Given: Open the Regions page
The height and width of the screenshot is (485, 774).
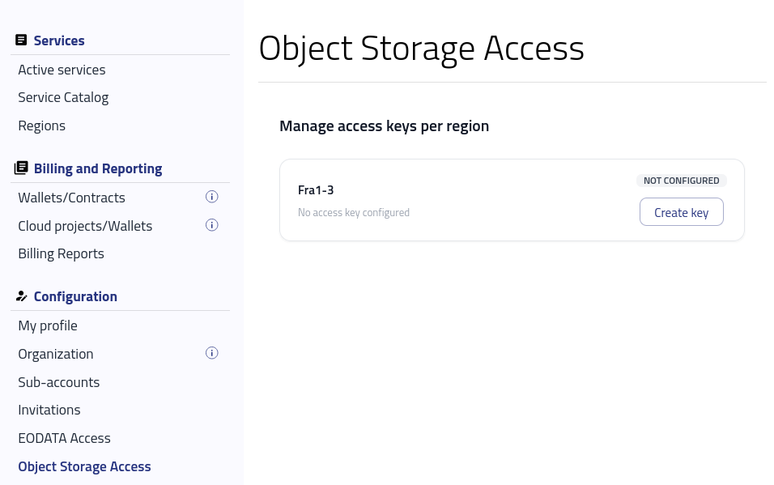Looking at the screenshot, I should point(41,126).
